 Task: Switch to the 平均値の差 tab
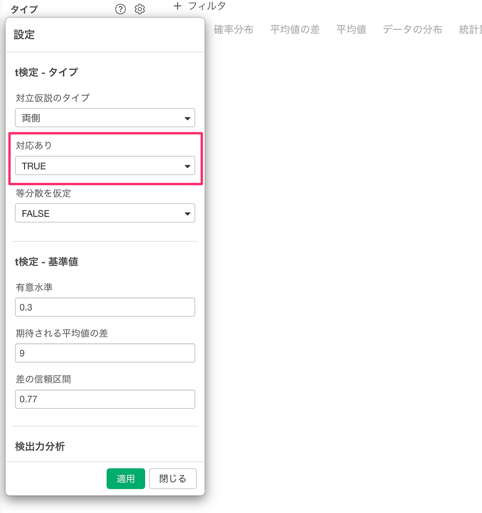click(294, 30)
